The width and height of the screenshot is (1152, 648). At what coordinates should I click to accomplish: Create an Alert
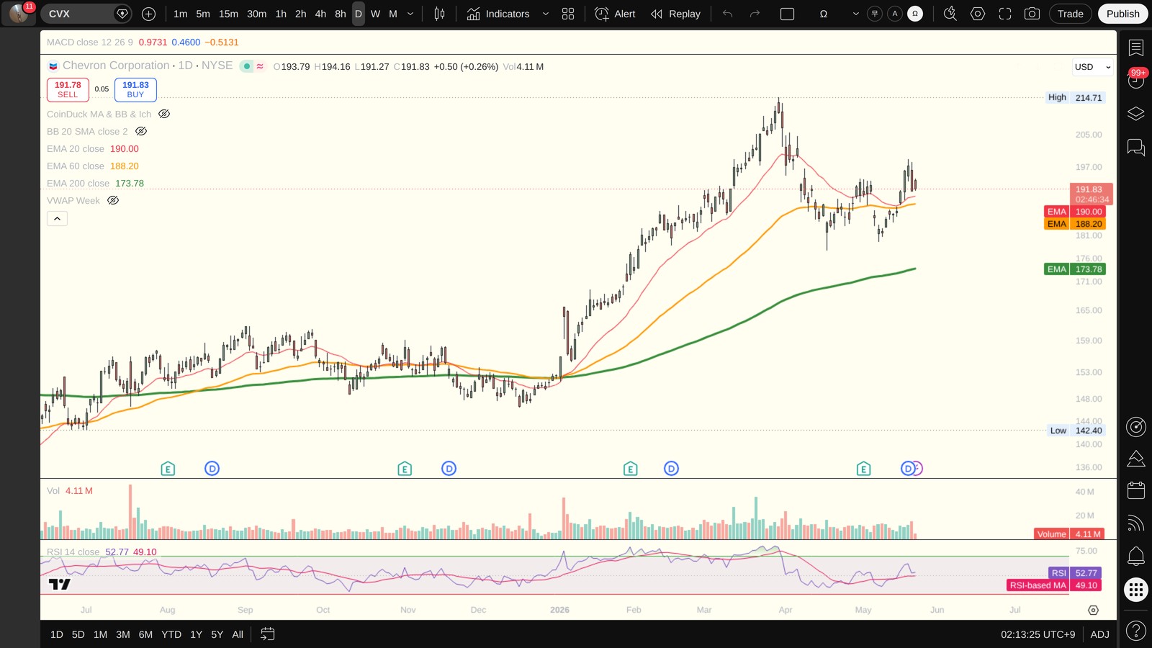(616, 14)
